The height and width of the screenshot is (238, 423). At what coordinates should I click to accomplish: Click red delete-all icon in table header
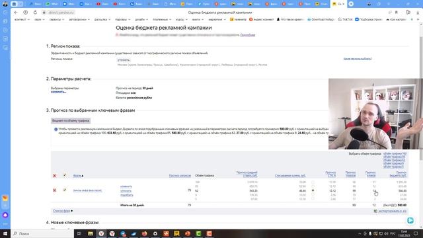click(x=54, y=176)
